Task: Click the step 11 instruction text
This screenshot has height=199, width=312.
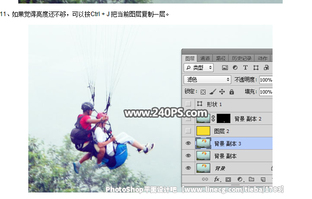Action: tap(84, 14)
